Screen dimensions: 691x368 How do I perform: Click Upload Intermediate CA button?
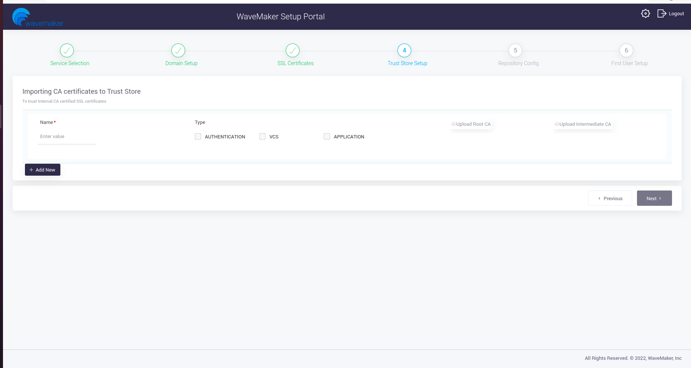click(583, 124)
